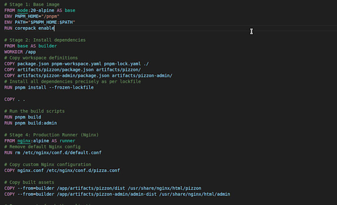337x205 pixels.
Task: Click the COPY line ending in '/usr/share/nginx/html/admin'
Action: pyautogui.click(x=117, y=194)
